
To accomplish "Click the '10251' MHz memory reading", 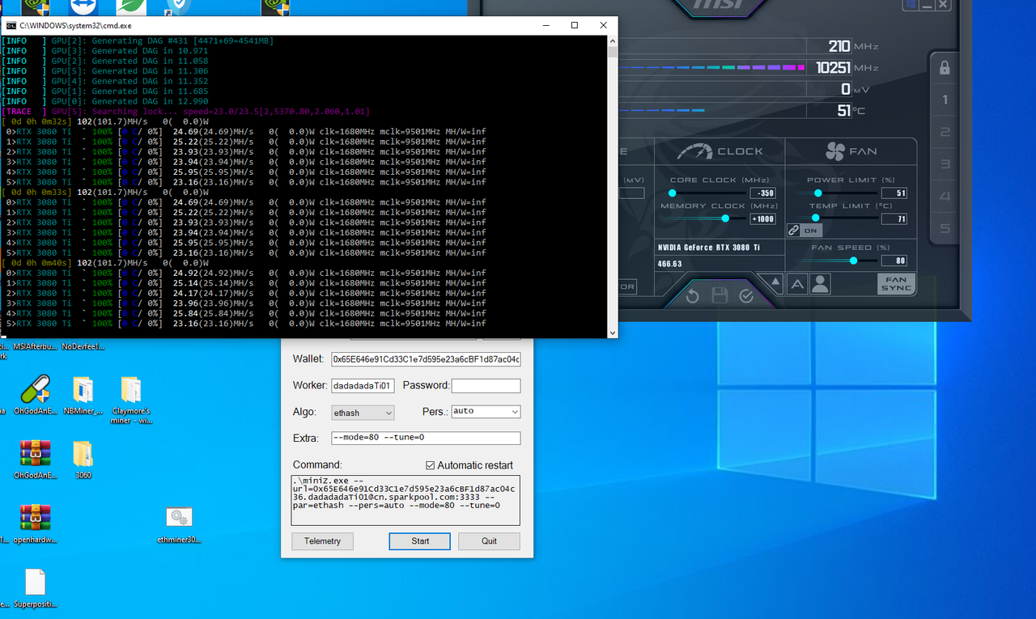I will (832, 68).
